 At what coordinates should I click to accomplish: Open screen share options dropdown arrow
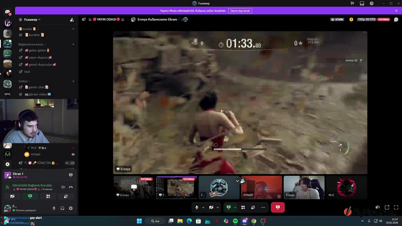pyautogui.click(x=235, y=207)
